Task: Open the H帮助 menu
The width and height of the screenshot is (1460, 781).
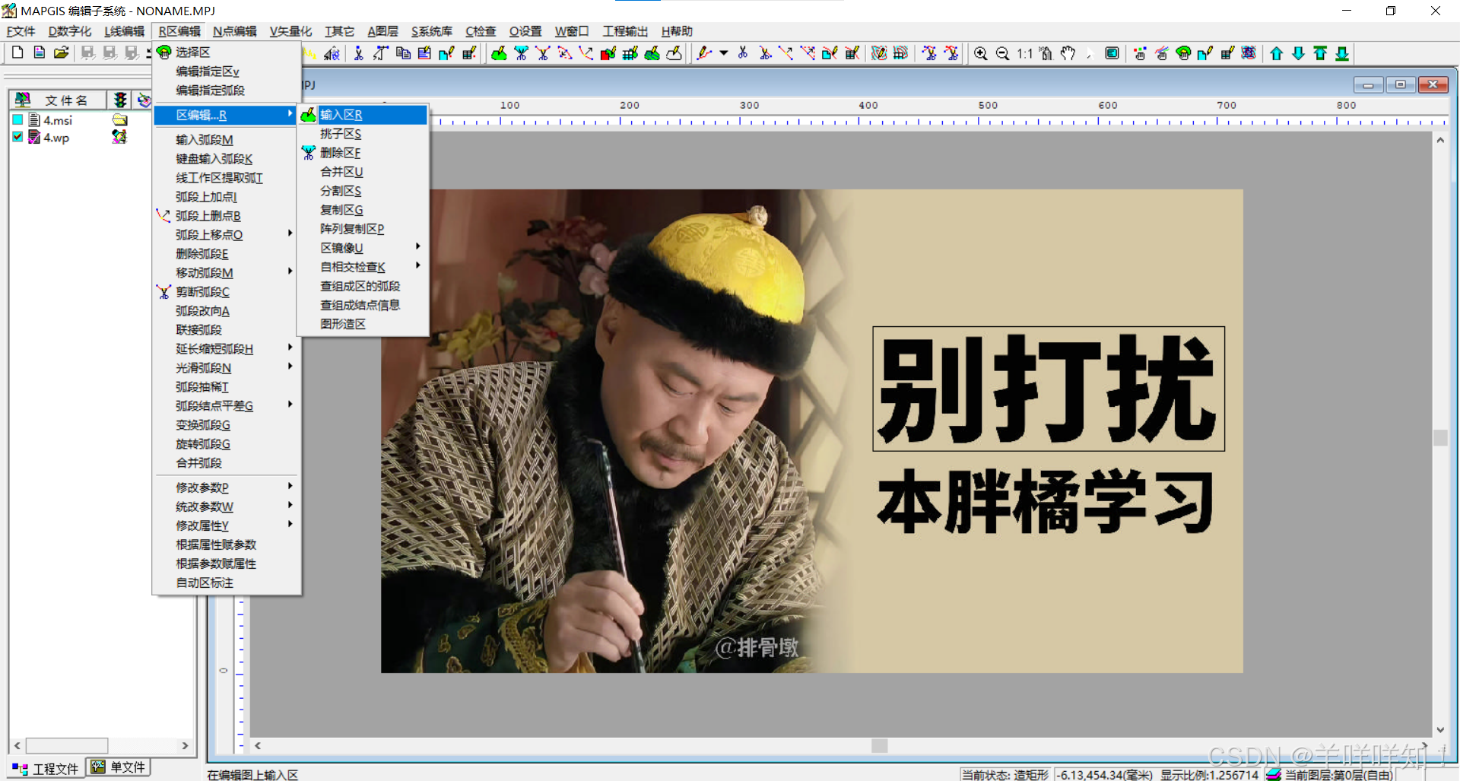Action: (x=677, y=31)
